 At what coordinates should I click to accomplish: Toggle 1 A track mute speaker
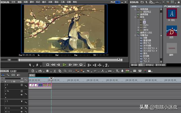click(21, 108)
